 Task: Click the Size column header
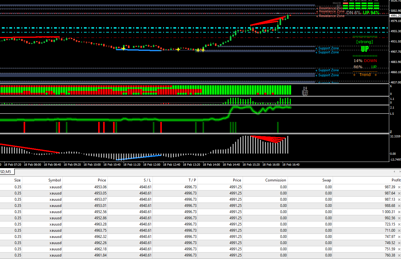click(17, 180)
